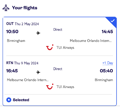Screen dimensions: 120x110
Task: Click truncated Melbourne Orlando outbound destination
Action: click(91, 41)
